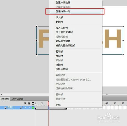Click 剪切帧 in the context menu
The width and height of the screenshot is (127, 126).
tap(59, 52)
